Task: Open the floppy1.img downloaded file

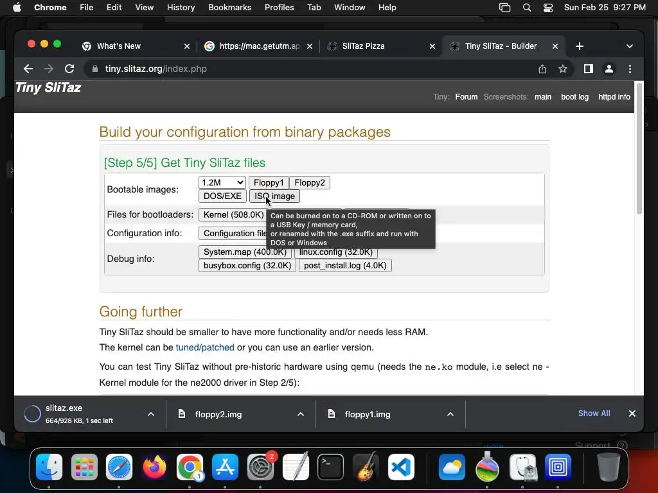Action: pyautogui.click(x=368, y=414)
